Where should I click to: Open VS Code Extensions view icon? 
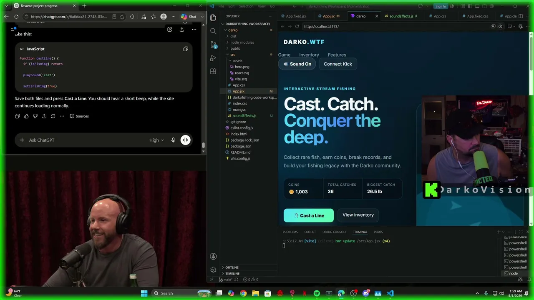[x=213, y=71]
